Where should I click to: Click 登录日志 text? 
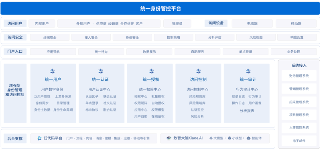238,96
